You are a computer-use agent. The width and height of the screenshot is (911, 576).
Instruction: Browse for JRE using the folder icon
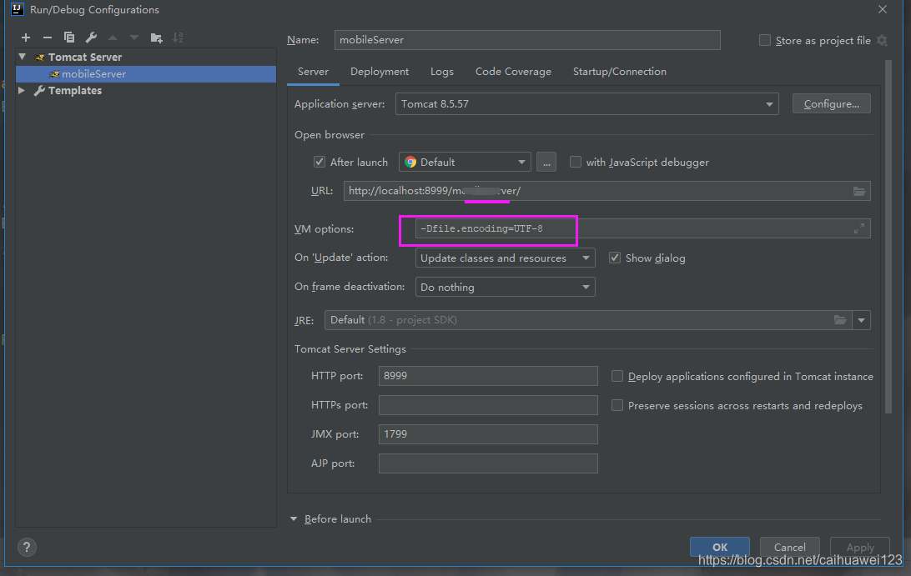pos(839,320)
